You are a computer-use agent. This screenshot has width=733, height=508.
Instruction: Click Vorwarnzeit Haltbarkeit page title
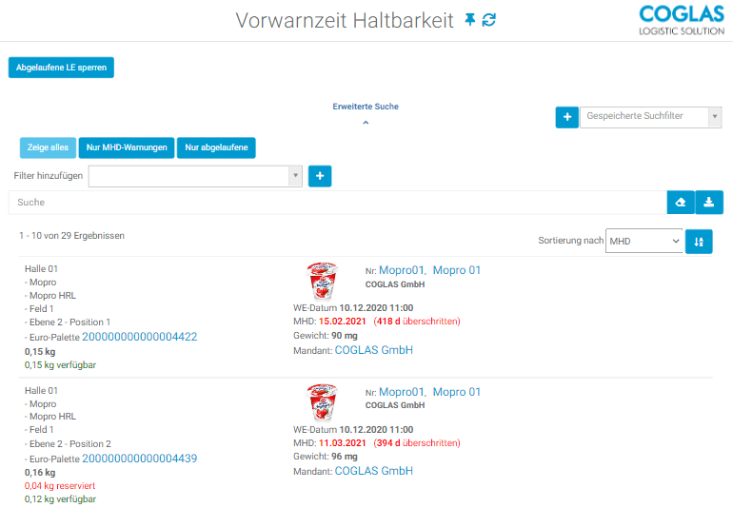pos(345,20)
